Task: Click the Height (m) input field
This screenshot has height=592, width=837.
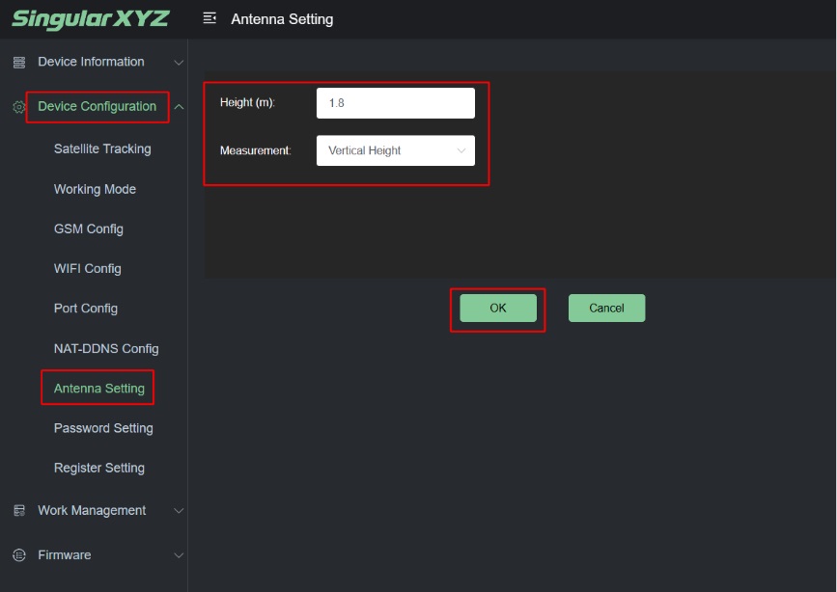Action: click(395, 103)
